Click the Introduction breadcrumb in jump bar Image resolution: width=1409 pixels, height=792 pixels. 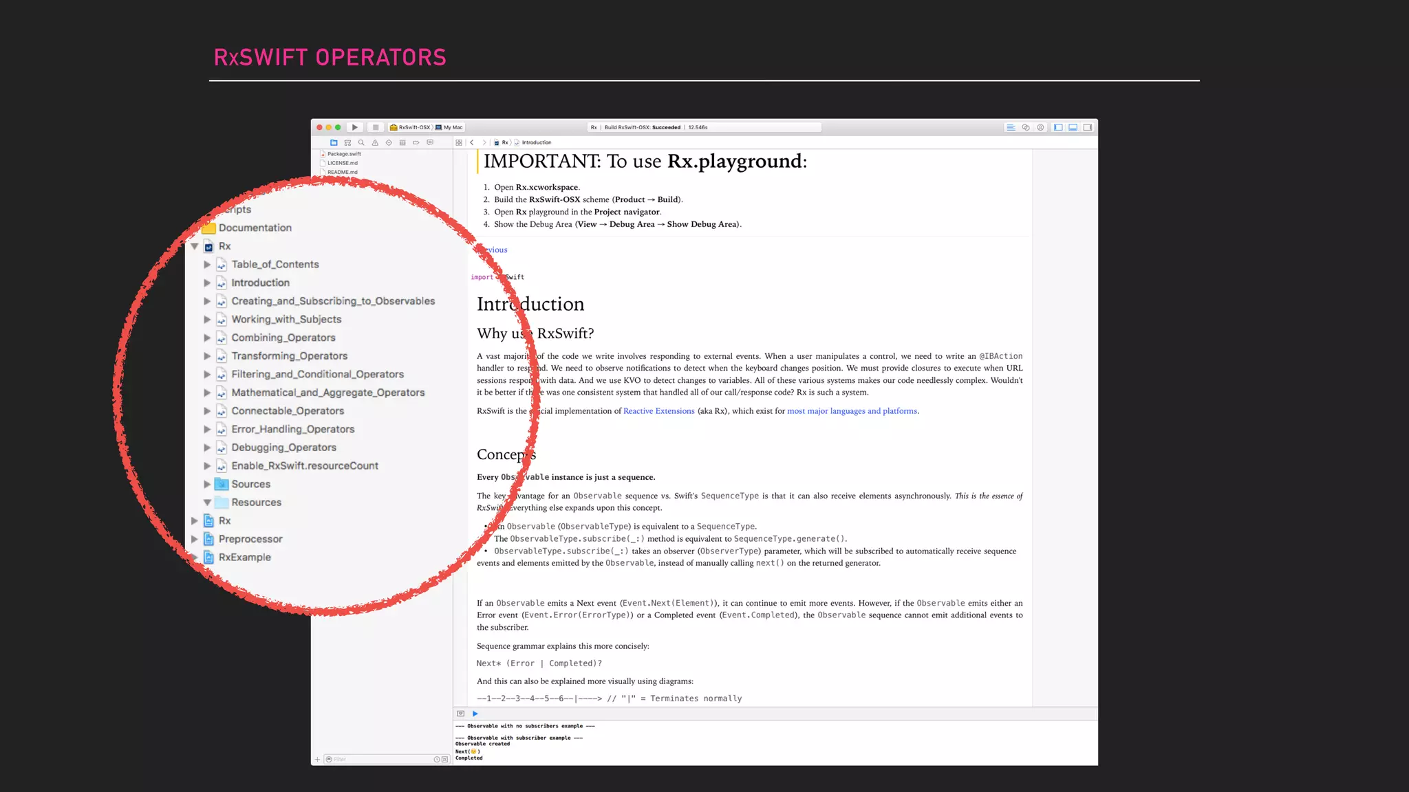[x=536, y=143]
